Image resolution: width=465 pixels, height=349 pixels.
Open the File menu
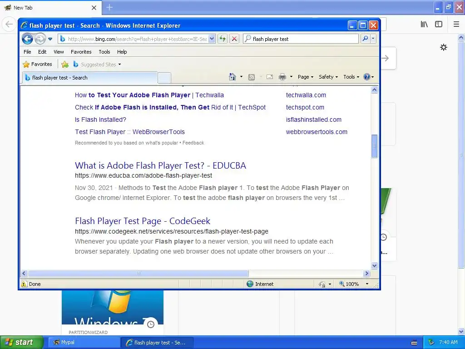(x=27, y=52)
